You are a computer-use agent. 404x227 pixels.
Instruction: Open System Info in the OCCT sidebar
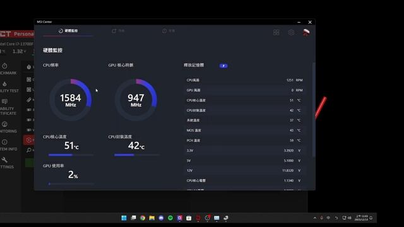[x=8, y=145]
